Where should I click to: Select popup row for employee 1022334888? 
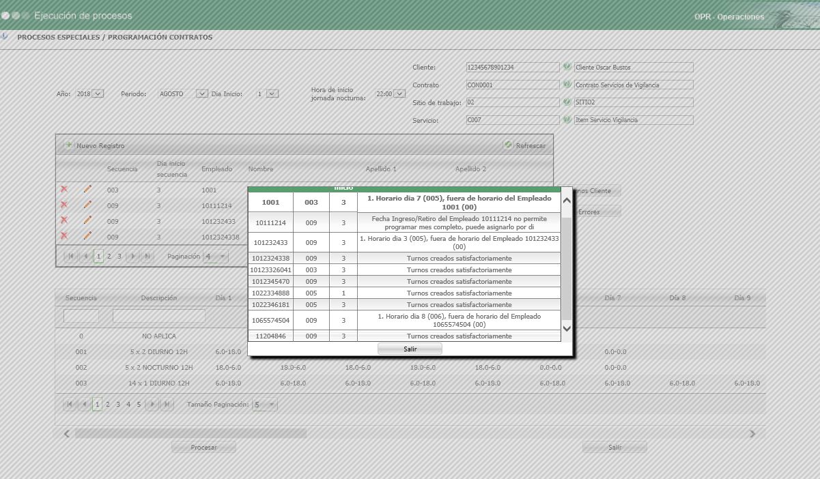point(405,293)
